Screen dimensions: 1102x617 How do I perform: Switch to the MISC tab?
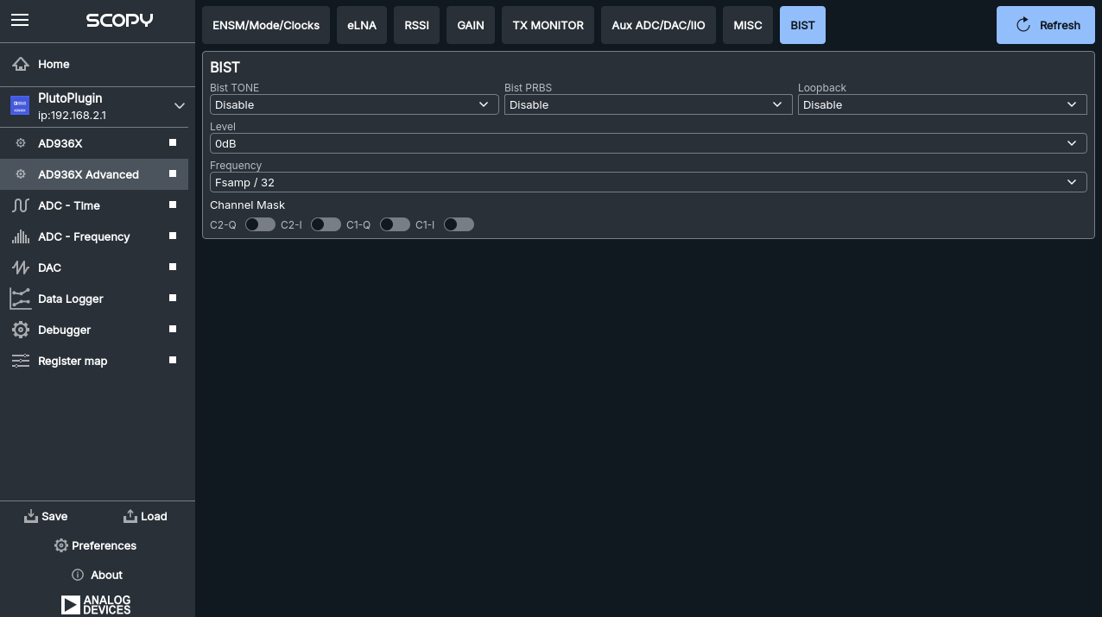(748, 25)
